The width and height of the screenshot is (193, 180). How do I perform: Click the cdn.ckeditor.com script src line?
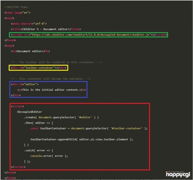click(89, 35)
